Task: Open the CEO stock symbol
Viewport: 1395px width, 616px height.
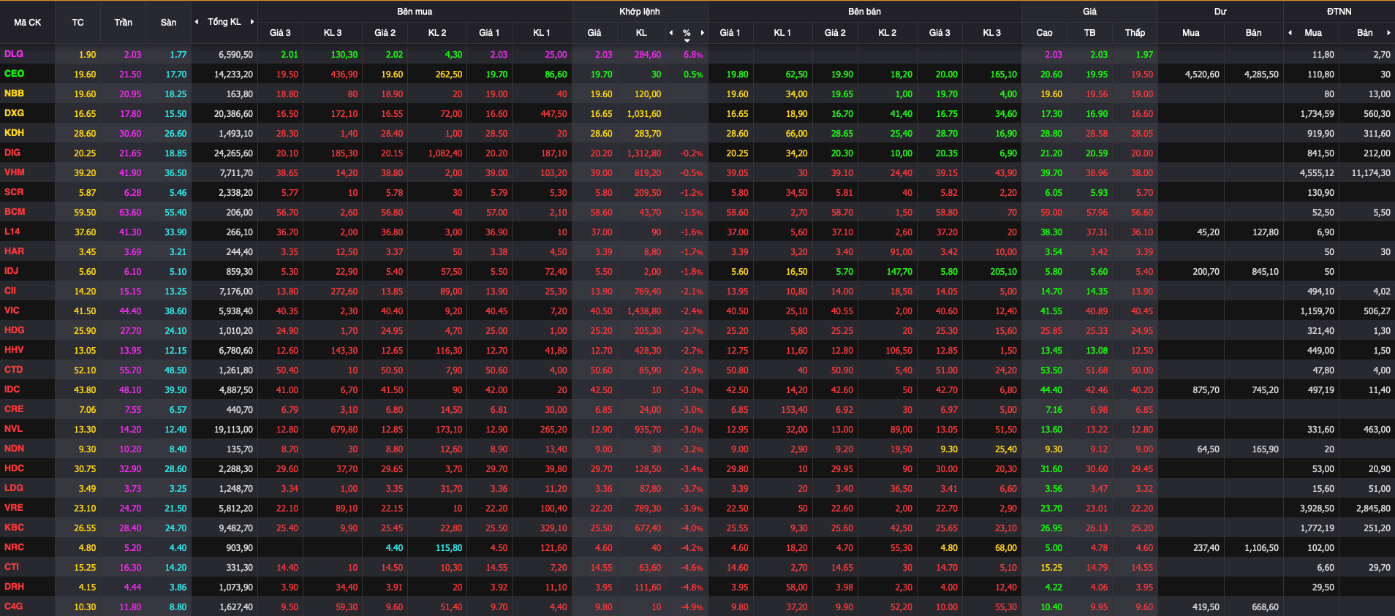Action: 14,74
